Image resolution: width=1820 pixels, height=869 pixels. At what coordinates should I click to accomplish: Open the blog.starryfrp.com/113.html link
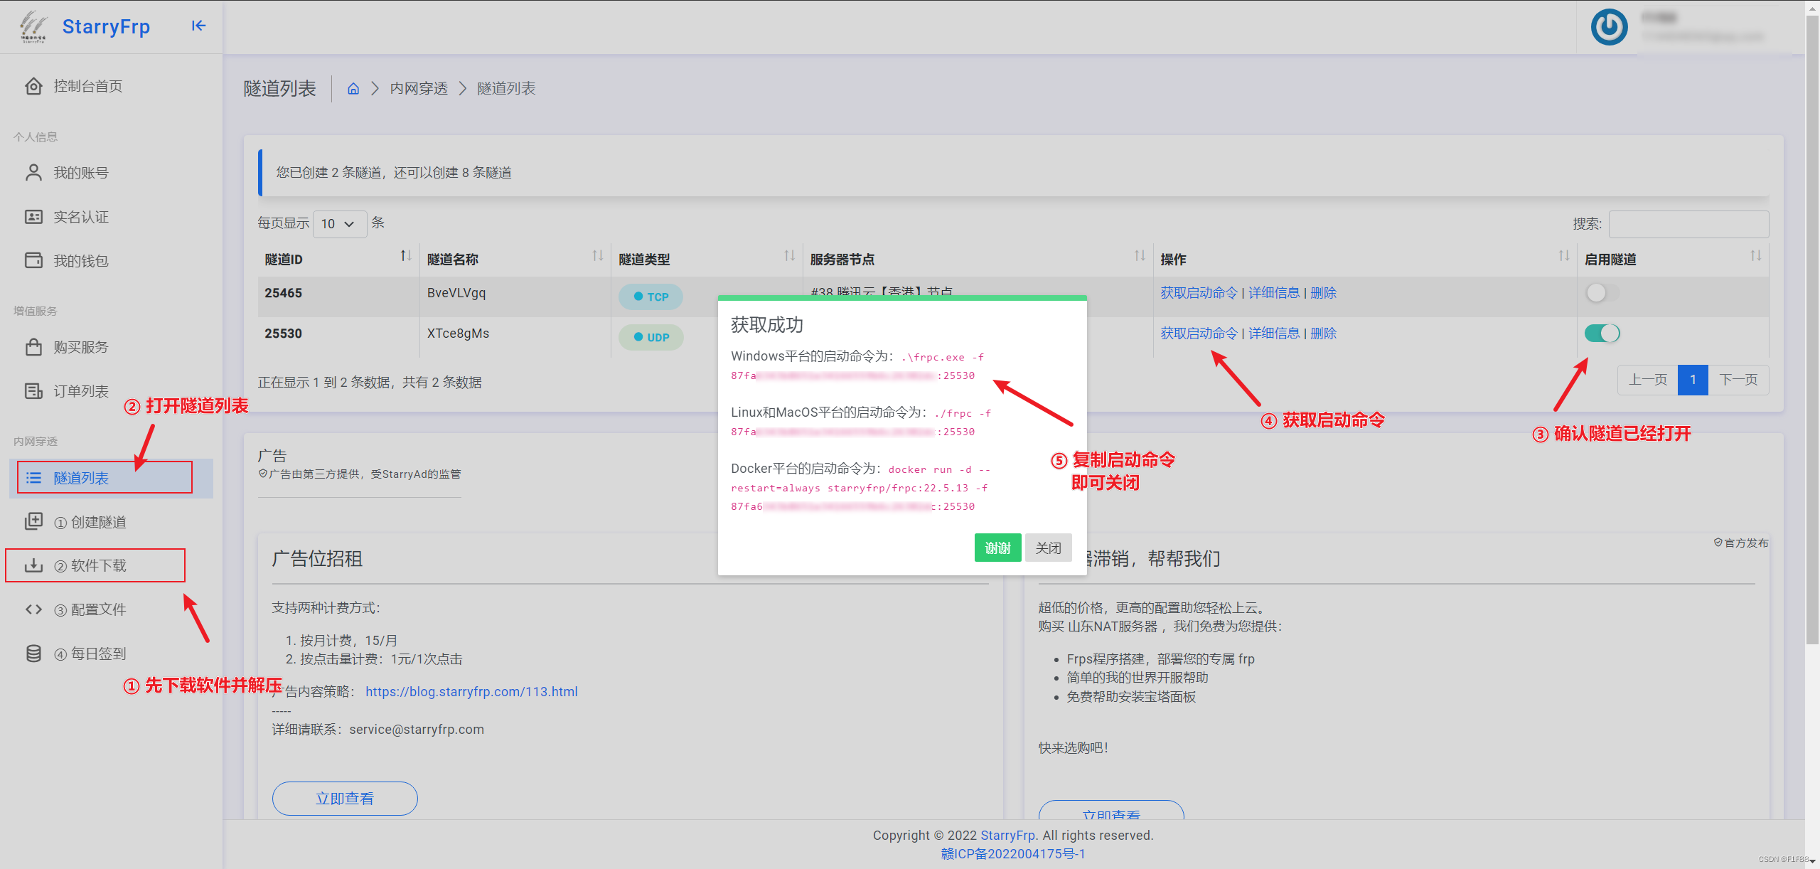point(471,691)
